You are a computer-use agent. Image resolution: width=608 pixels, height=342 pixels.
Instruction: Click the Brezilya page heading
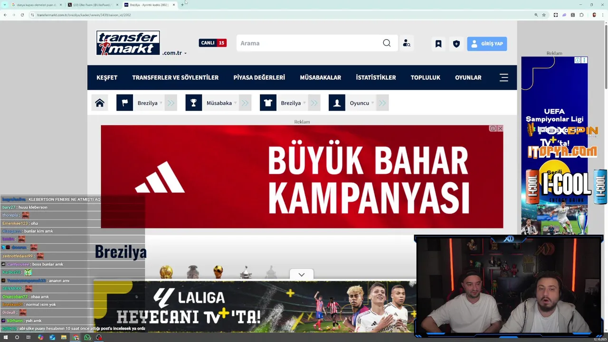(121, 252)
